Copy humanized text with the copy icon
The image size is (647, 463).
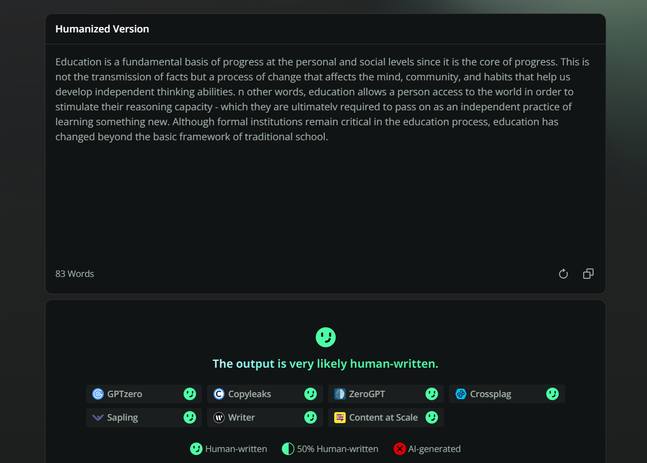(x=588, y=273)
